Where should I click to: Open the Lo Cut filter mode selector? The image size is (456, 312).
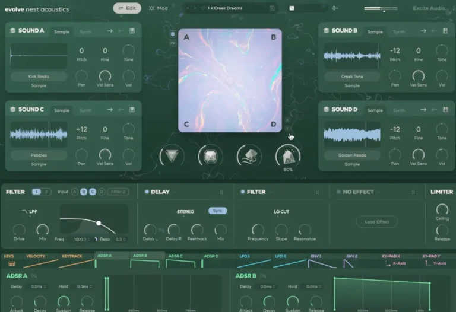coord(281,212)
